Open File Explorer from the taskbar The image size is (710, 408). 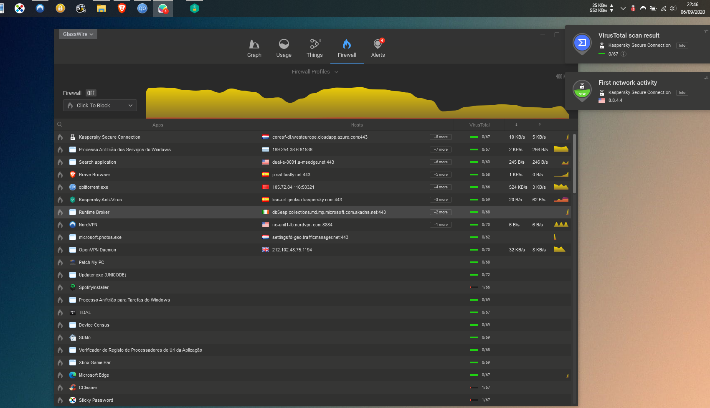click(101, 8)
